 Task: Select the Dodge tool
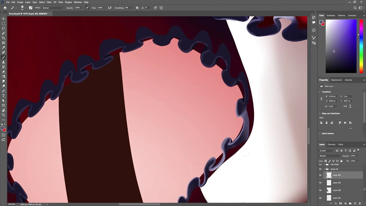(4, 86)
